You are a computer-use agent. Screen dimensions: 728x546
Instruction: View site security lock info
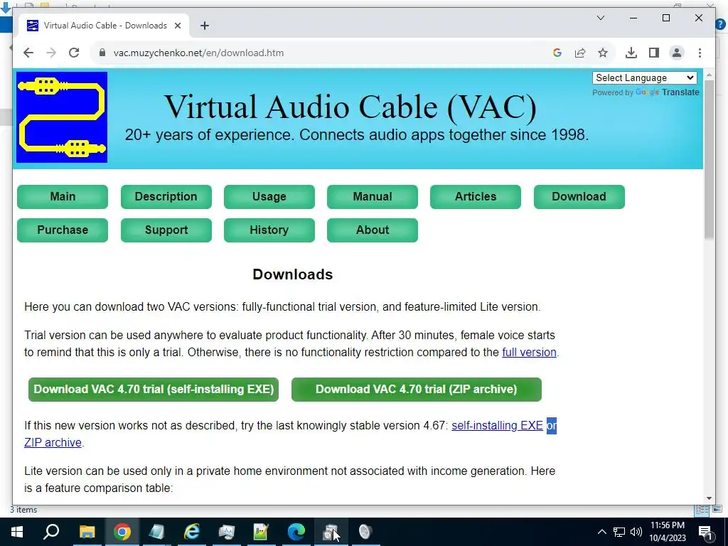pos(102,53)
